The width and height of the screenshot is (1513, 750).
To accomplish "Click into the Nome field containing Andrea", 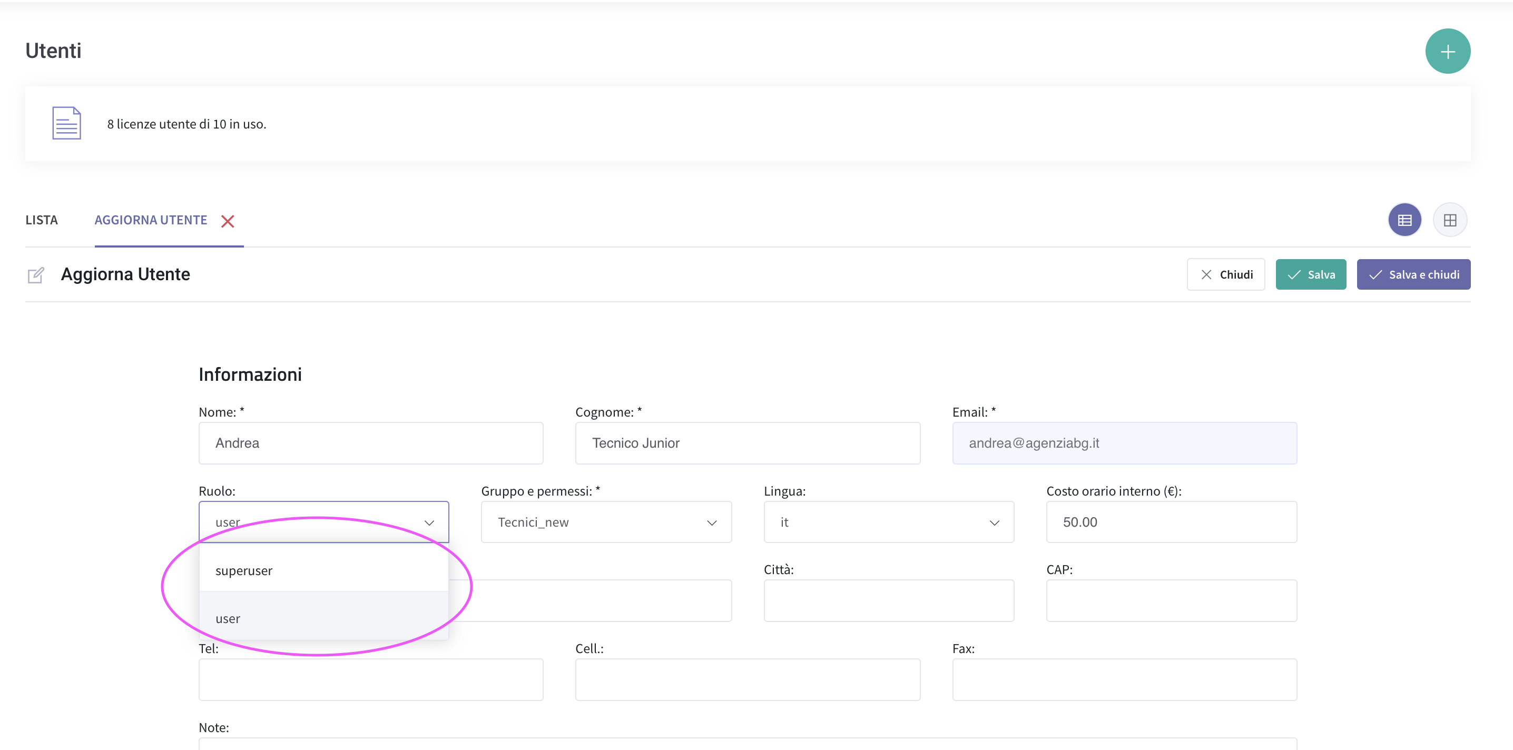I will pyautogui.click(x=371, y=443).
